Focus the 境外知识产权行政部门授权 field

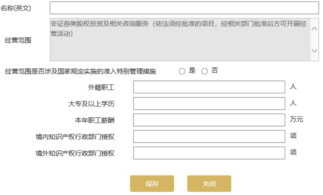coord(209,153)
